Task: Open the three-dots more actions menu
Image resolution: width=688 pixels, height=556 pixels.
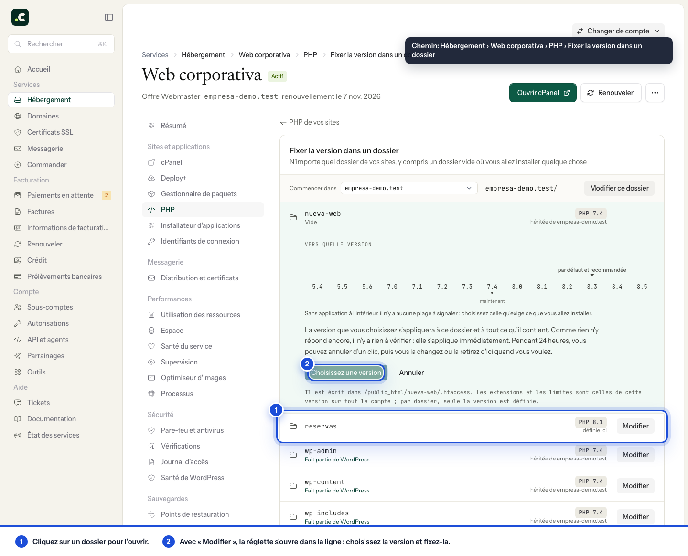Action: click(655, 93)
